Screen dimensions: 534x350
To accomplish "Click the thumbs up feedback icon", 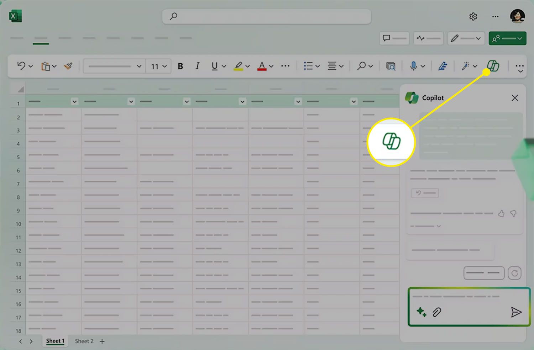I will coord(501,213).
